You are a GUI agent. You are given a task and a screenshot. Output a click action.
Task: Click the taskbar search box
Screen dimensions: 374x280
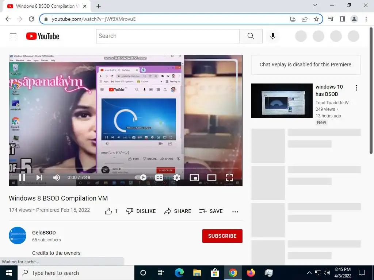coord(76,273)
